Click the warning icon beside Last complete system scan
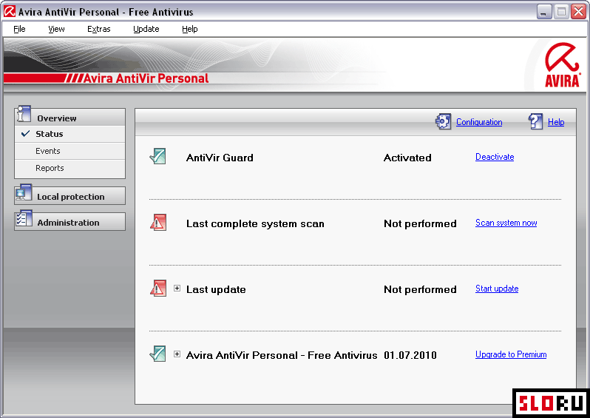 [x=158, y=223]
